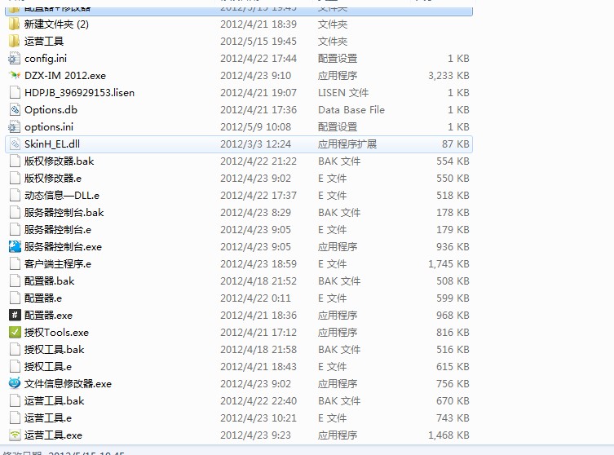
Task: Click the 服务器控制台.exe blue application icon
Action: [x=15, y=247]
